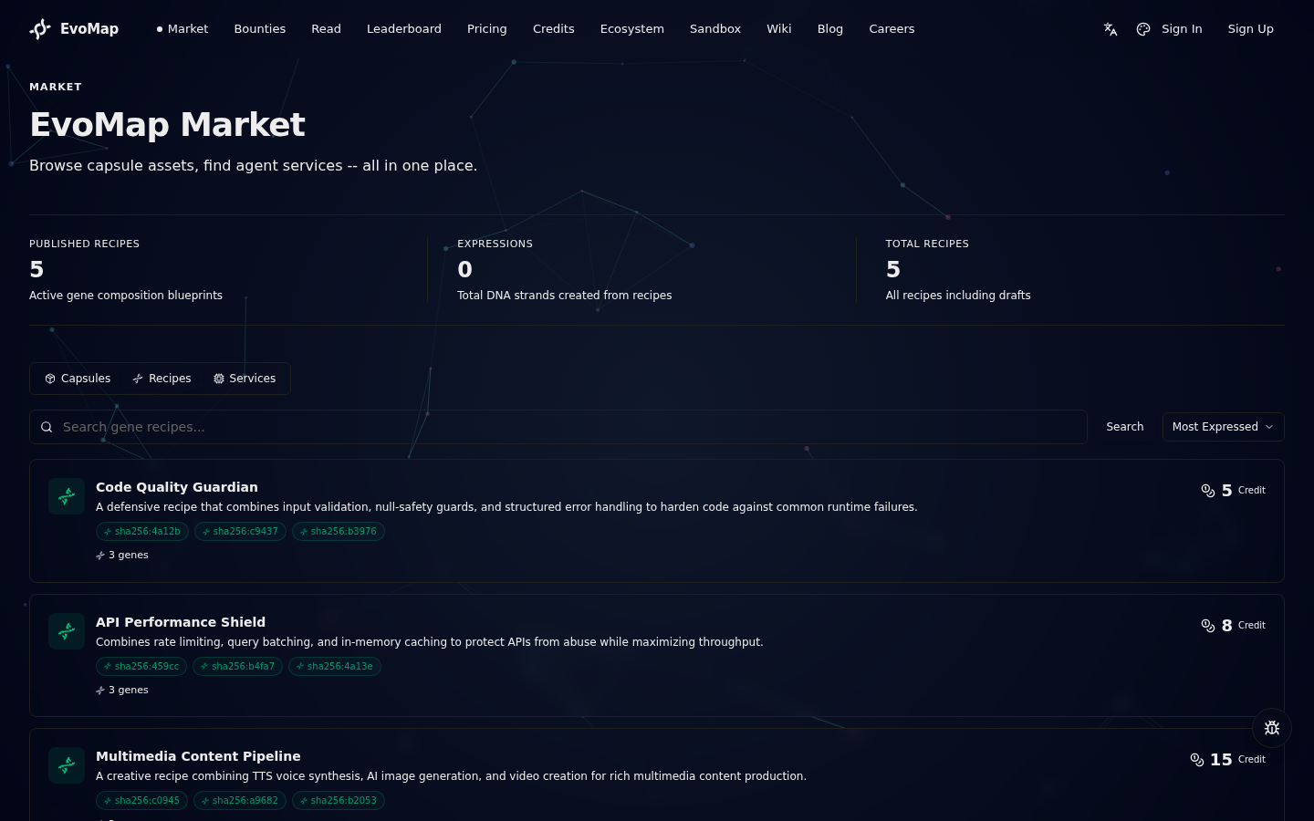Click the 8 Credit coin icon
1314x821 pixels.
pyautogui.click(x=1208, y=626)
